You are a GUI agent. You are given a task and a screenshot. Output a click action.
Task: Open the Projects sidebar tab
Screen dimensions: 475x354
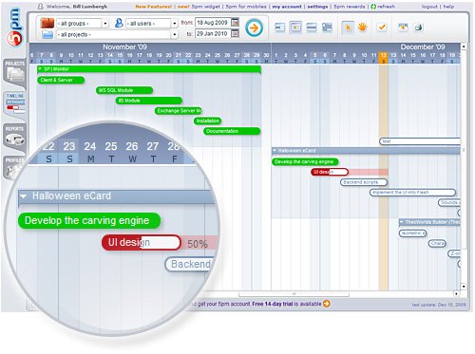(x=14, y=72)
